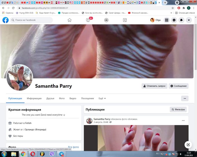Screen dimensions: 197x157
Task: Open the Chrome taskbar icon
Action: point(23,154)
